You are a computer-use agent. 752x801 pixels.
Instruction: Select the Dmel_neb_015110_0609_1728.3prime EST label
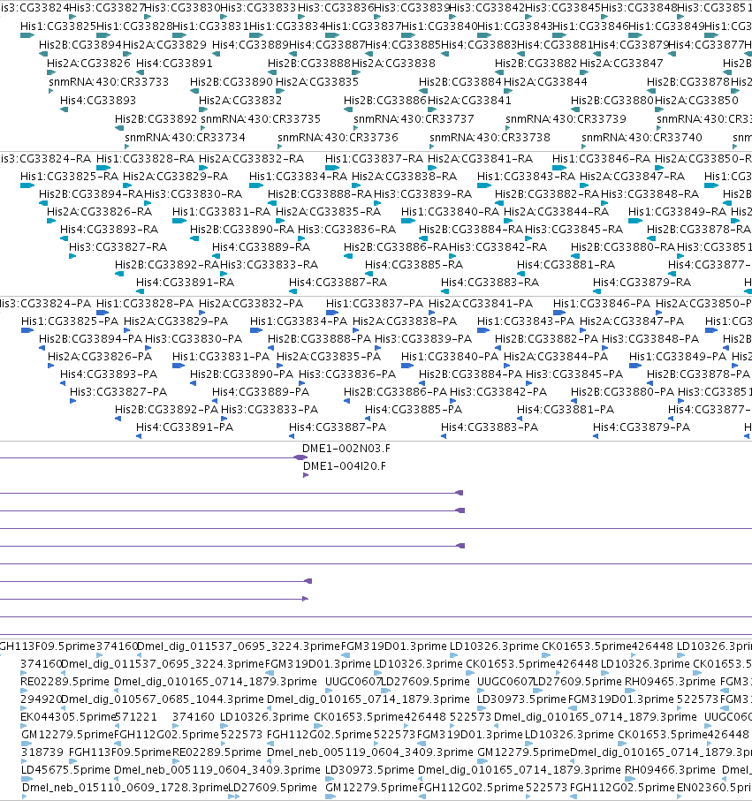pos(125,787)
